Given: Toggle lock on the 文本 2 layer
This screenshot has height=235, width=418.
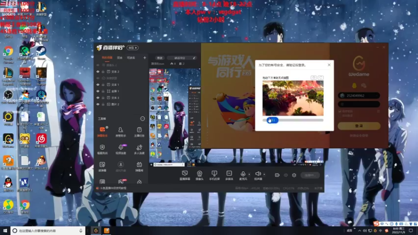Looking at the screenshot, I should tap(103, 72).
